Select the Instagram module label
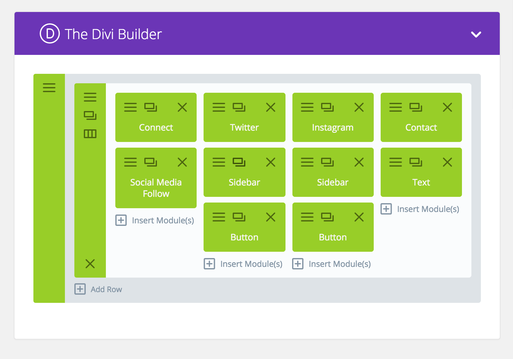This screenshot has width=513, height=359. click(x=333, y=127)
